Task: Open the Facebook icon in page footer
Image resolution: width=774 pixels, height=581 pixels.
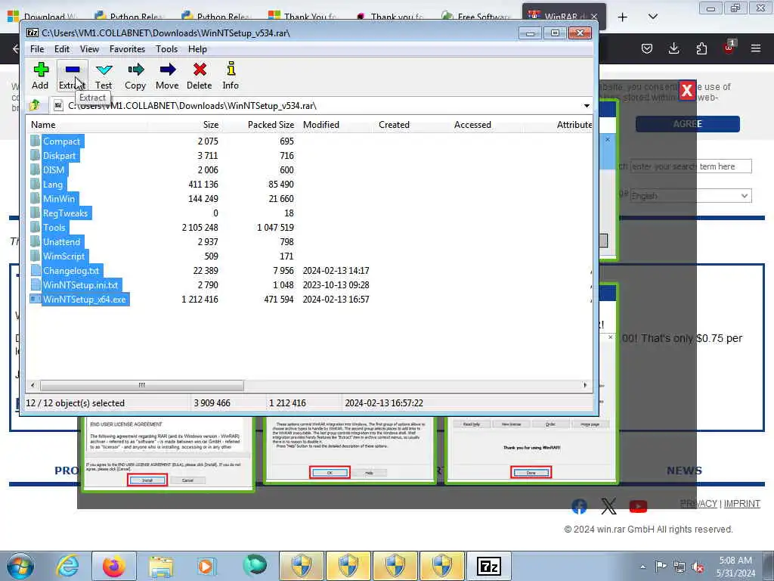Action: tap(580, 506)
